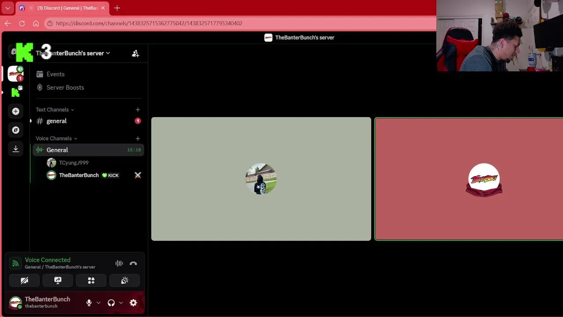Toggle noise suppression icon
This screenshot has height=317, width=563.
pyautogui.click(x=119, y=263)
